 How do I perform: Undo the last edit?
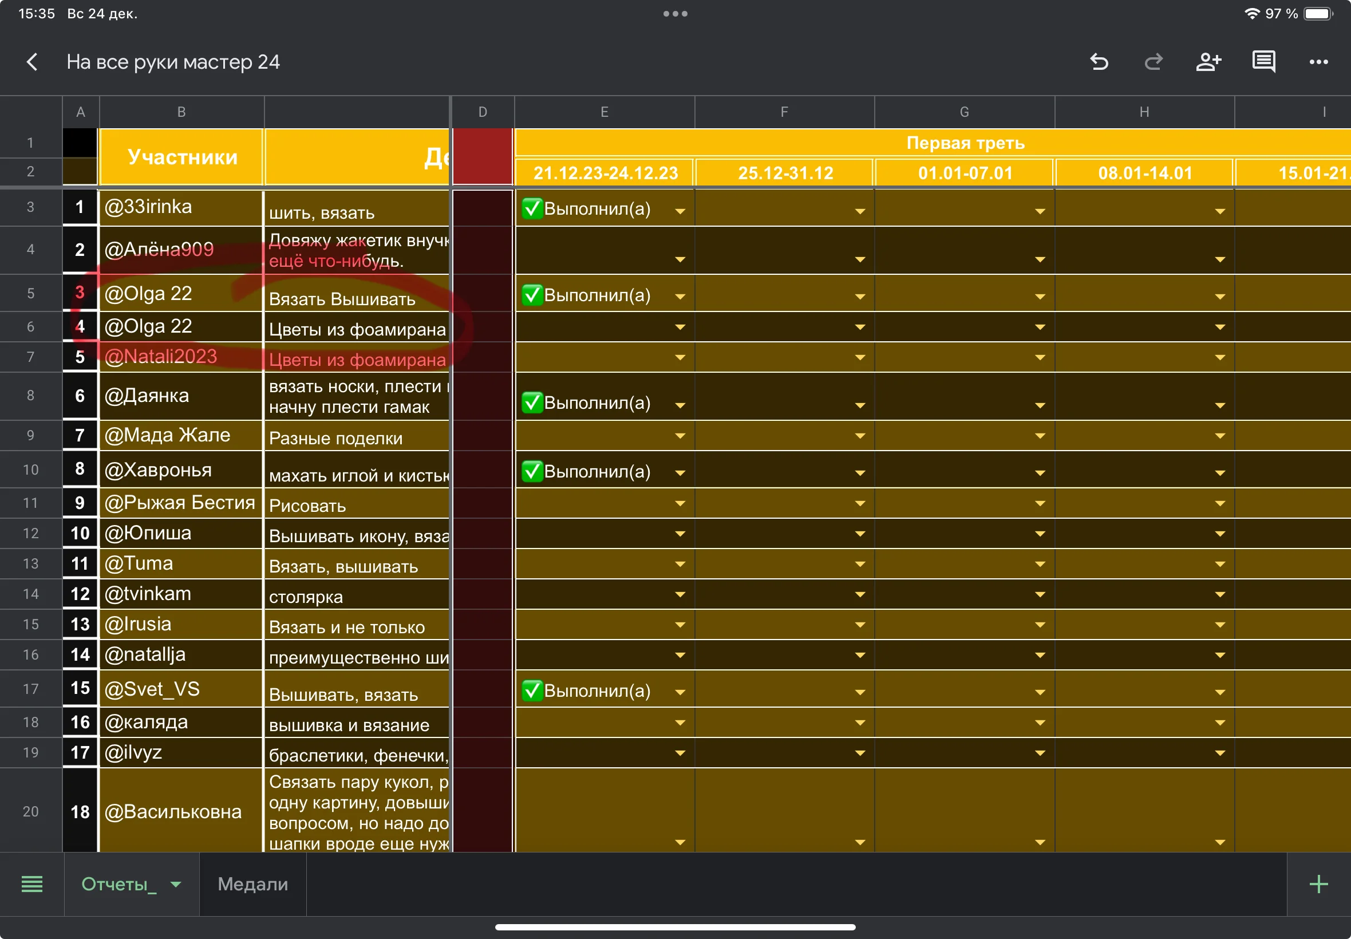click(x=1099, y=62)
